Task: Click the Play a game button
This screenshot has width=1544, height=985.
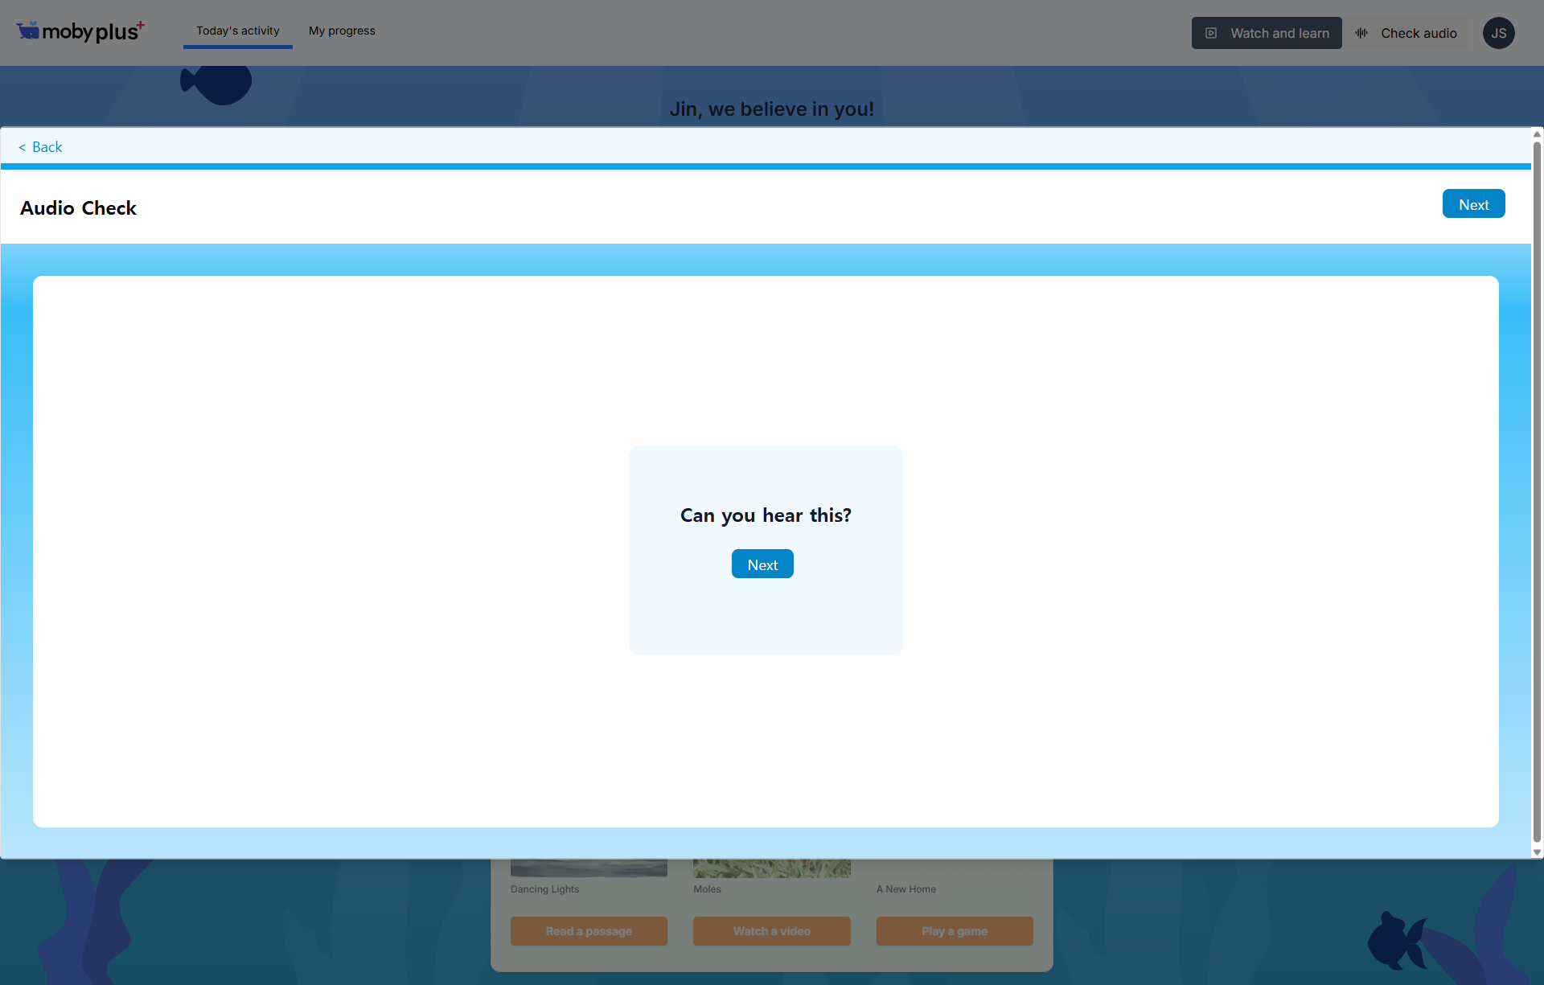Action: pyautogui.click(x=955, y=931)
